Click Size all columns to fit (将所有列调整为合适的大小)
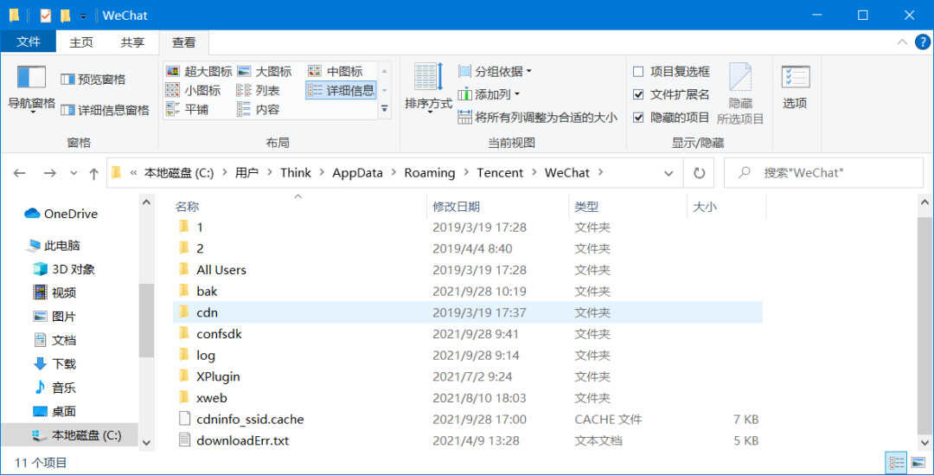Screen dimensions: 934x475 [x=537, y=118]
